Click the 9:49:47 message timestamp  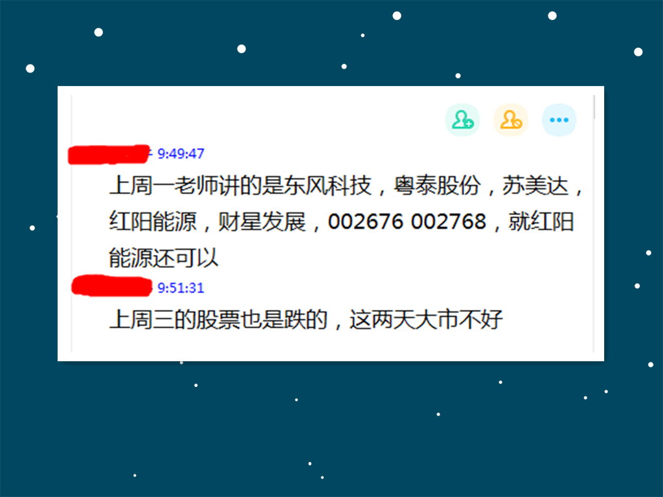pos(181,153)
